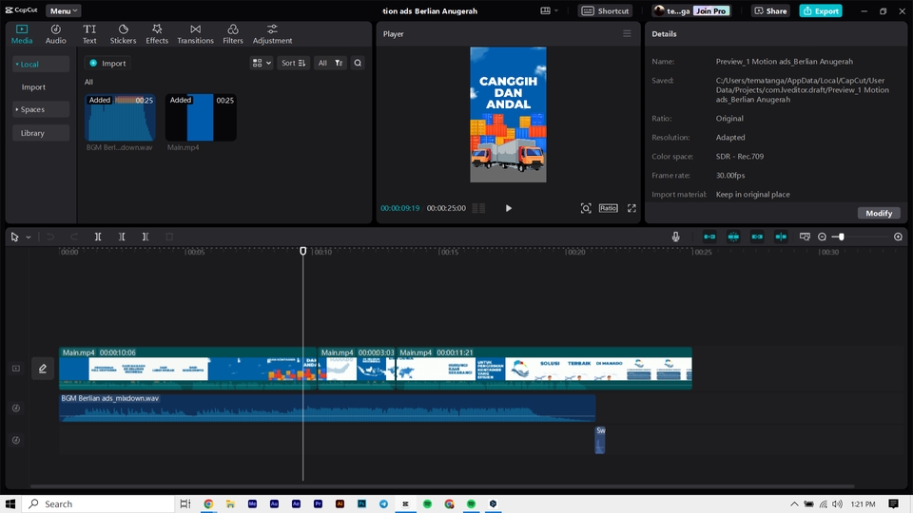Image resolution: width=913 pixels, height=513 pixels.
Task: Click the Split tool in timeline toolbar
Action: tap(98, 237)
